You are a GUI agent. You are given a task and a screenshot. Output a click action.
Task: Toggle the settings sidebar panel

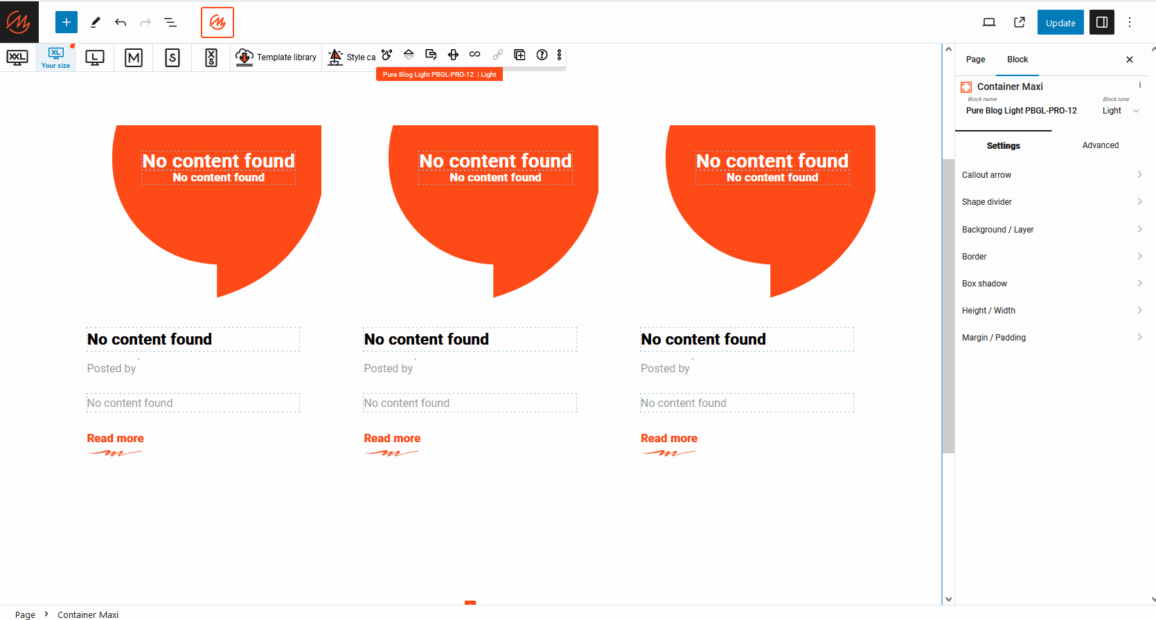(1102, 22)
